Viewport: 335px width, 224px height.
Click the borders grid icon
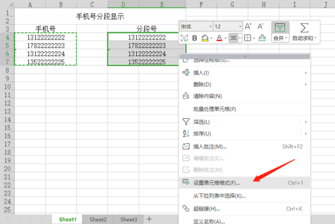coord(247,38)
